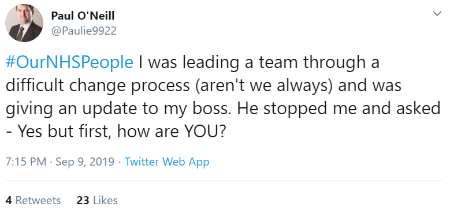View the 23 Likes list
The image size is (450, 214).
click(x=97, y=200)
